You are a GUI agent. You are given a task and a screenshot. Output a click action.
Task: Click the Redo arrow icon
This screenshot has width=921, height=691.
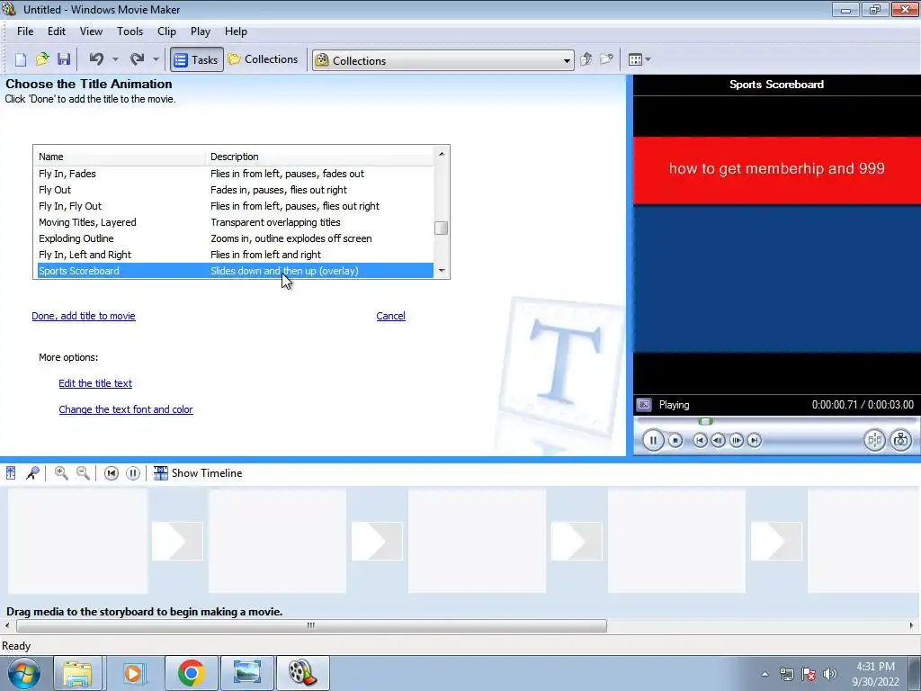click(x=137, y=58)
